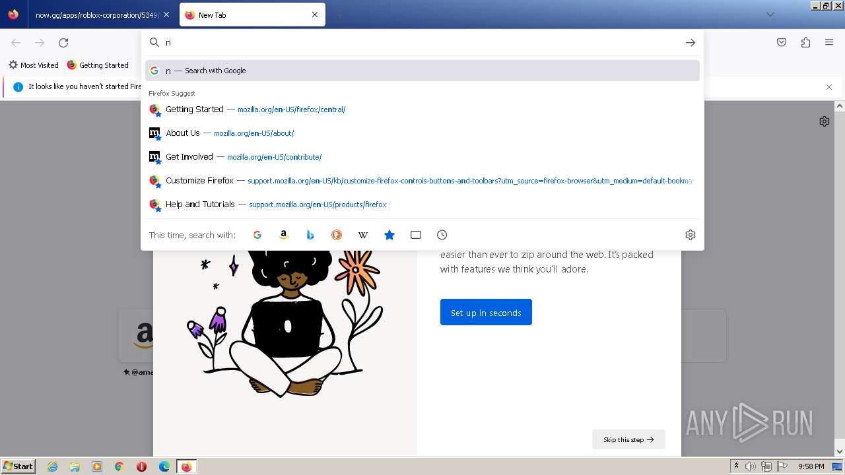Open search settings gear in dropdown
The height and width of the screenshot is (475, 845).
pyautogui.click(x=691, y=235)
